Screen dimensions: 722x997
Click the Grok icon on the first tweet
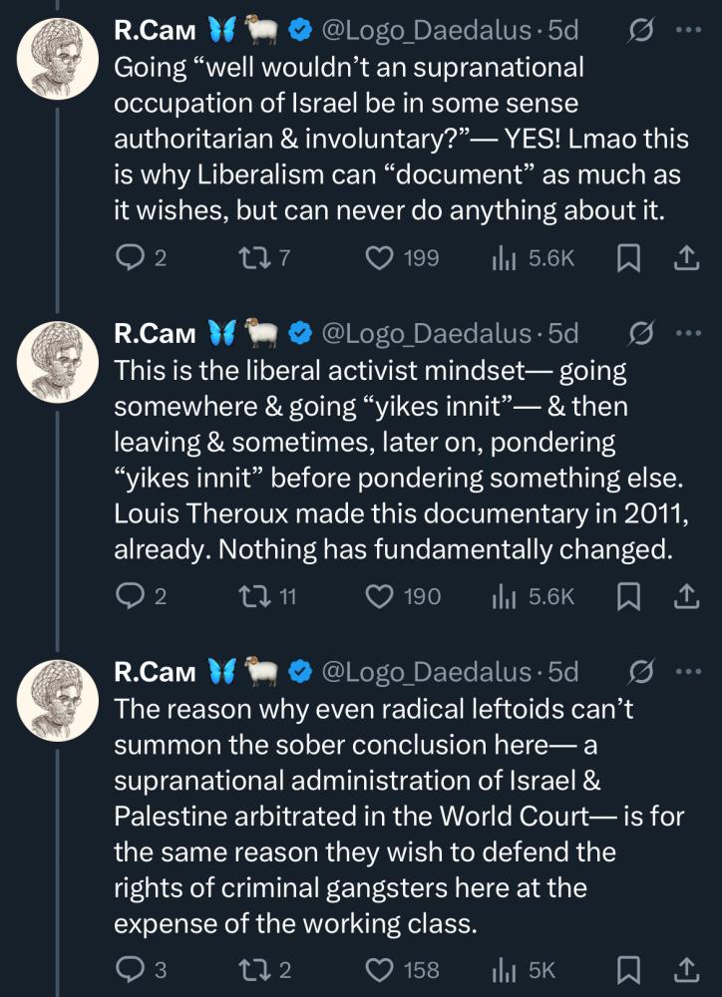point(639,30)
